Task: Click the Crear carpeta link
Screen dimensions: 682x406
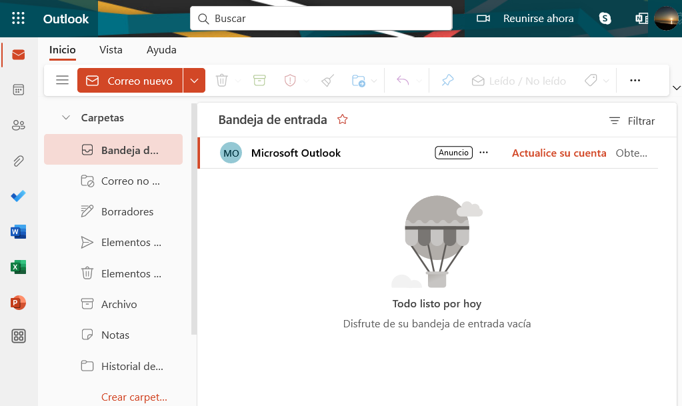Action: click(x=134, y=397)
